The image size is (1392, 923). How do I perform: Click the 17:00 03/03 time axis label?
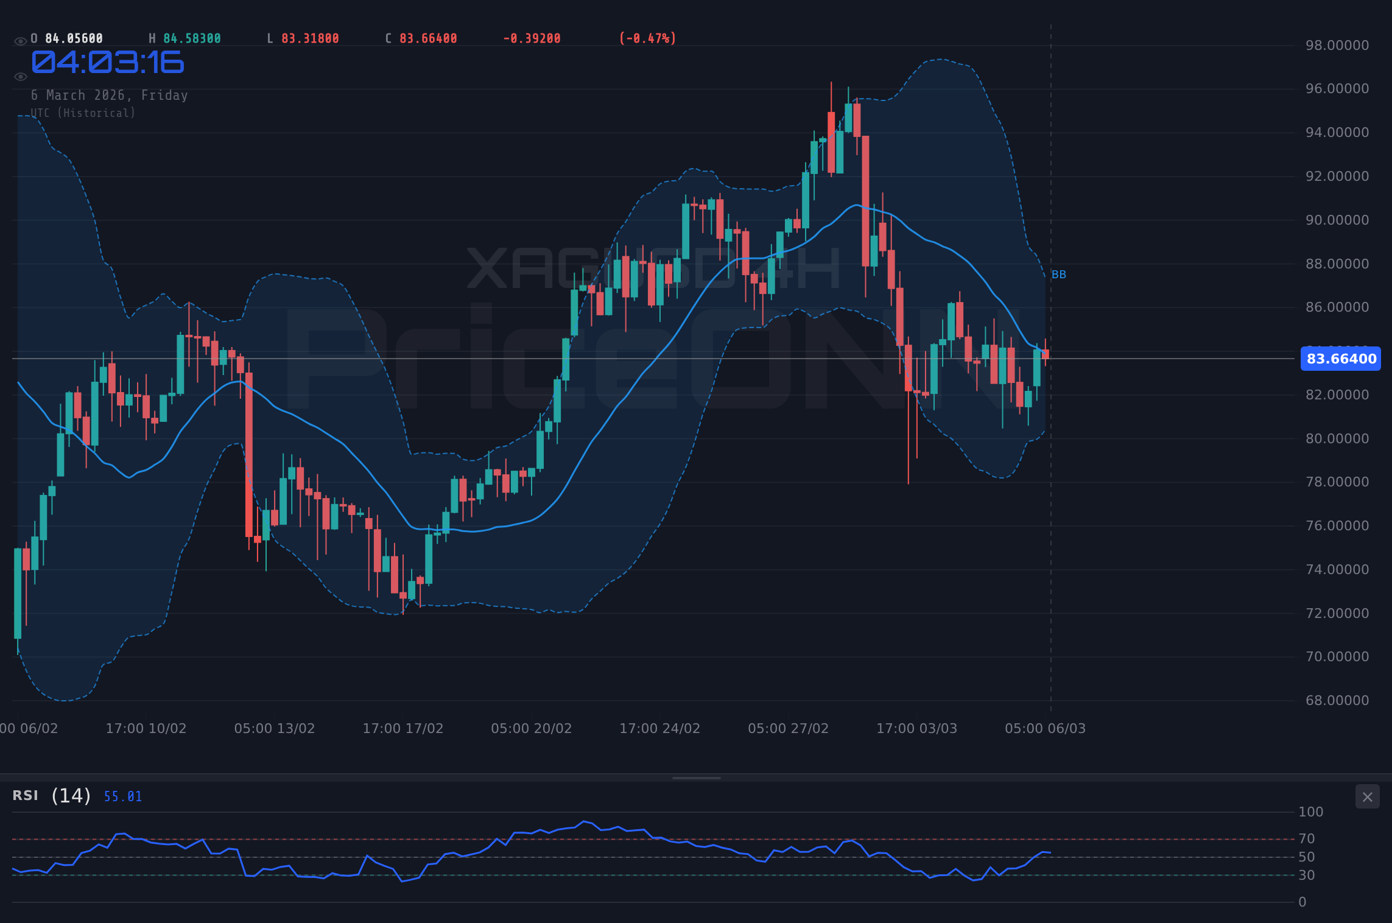tap(917, 729)
